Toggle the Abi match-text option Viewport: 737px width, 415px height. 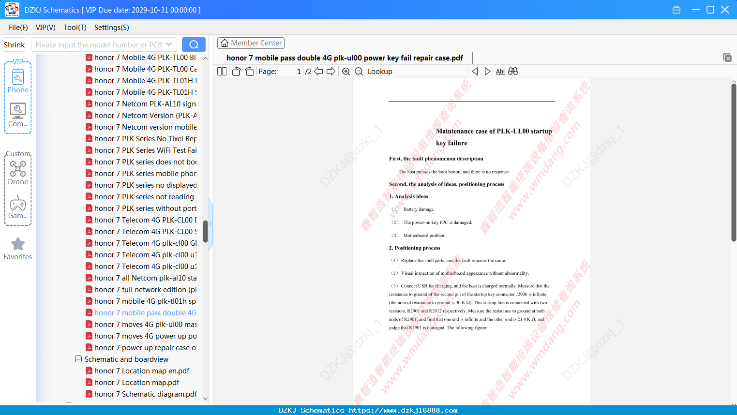tap(500, 72)
